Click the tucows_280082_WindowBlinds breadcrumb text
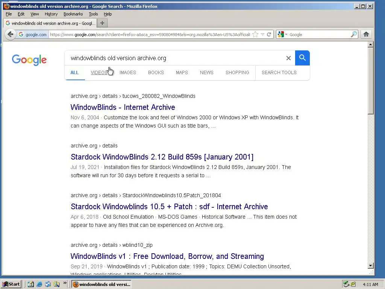This screenshot has width=385, height=289. (159, 96)
